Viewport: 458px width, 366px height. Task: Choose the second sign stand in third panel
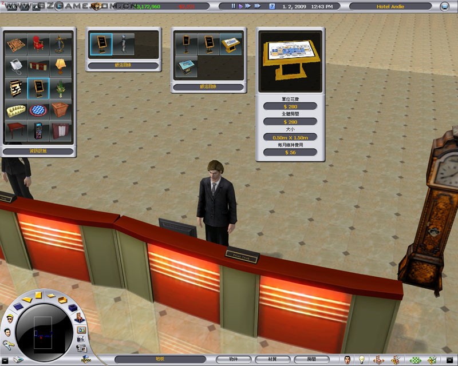point(208,44)
